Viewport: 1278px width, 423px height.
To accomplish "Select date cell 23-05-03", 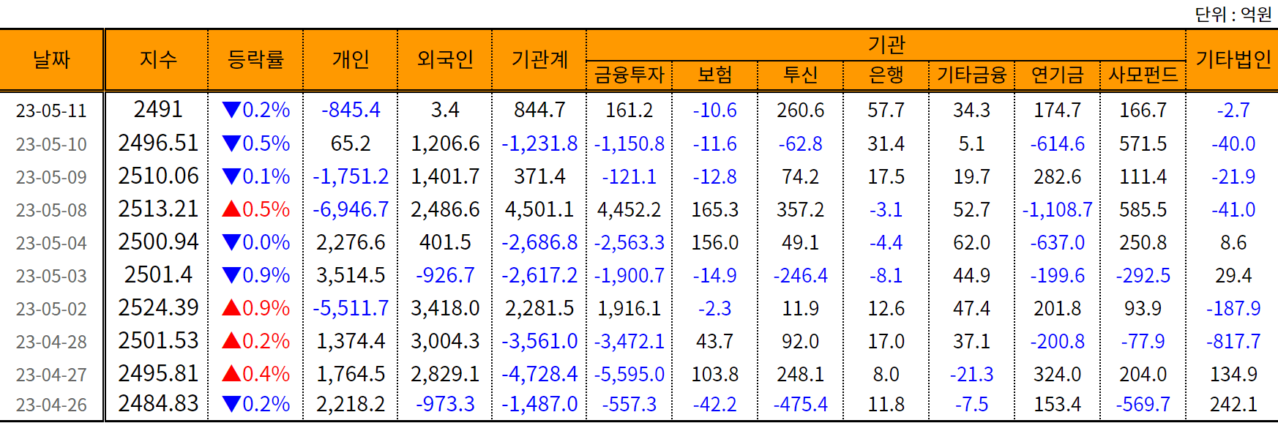I will tap(51, 276).
